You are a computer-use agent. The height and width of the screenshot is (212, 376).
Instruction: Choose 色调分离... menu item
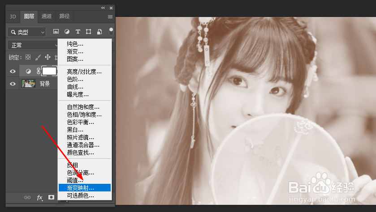[85, 173]
